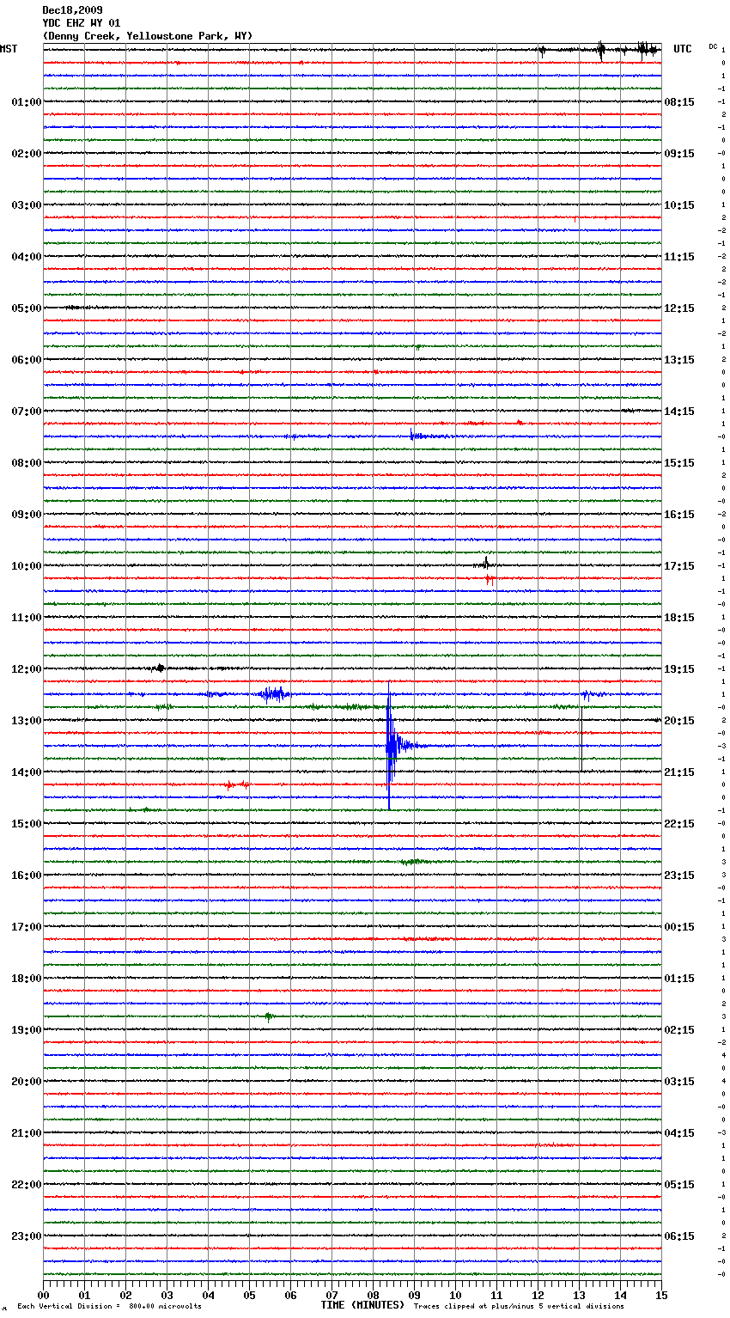
Task: Click minute tick 11 on the bottom axis
Action: pyautogui.click(x=496, y=1295)
